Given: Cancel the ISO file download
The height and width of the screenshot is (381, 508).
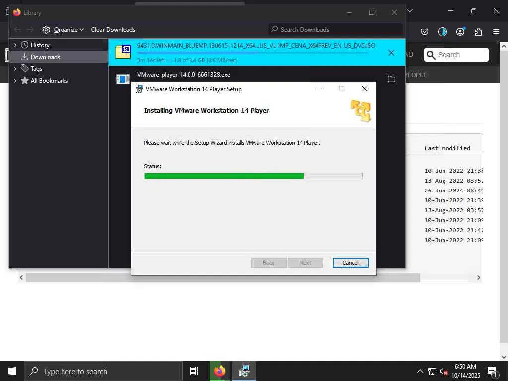Looking at the screenshot, I should (391, 53).
